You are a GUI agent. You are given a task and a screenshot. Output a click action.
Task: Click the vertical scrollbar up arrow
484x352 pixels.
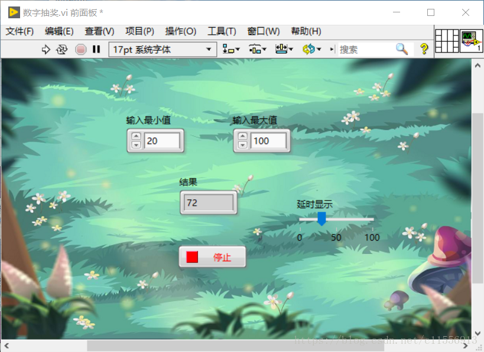click(x=477, y=65)
